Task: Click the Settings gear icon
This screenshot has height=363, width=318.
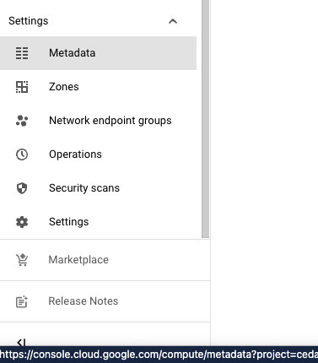Action: coord(22,222)
